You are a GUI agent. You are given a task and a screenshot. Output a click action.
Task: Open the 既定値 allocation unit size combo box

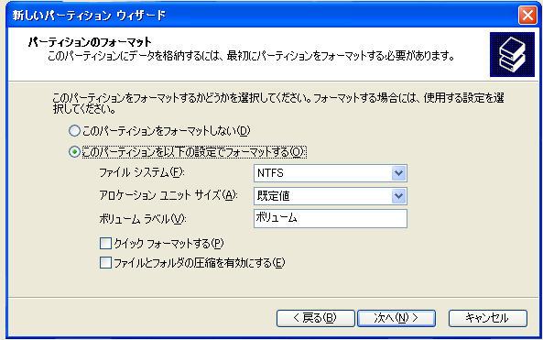pos(330,196)
